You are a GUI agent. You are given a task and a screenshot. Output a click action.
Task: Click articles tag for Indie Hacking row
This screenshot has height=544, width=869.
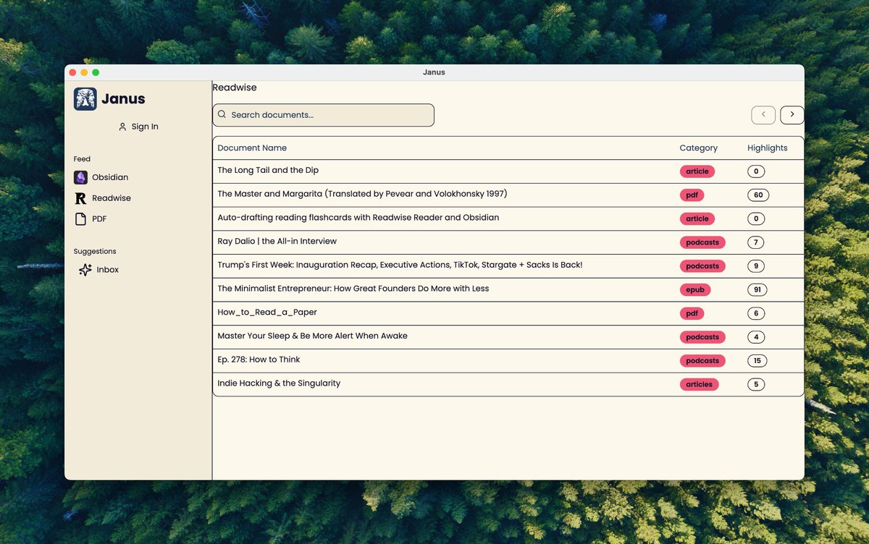(x=700, y=385)
